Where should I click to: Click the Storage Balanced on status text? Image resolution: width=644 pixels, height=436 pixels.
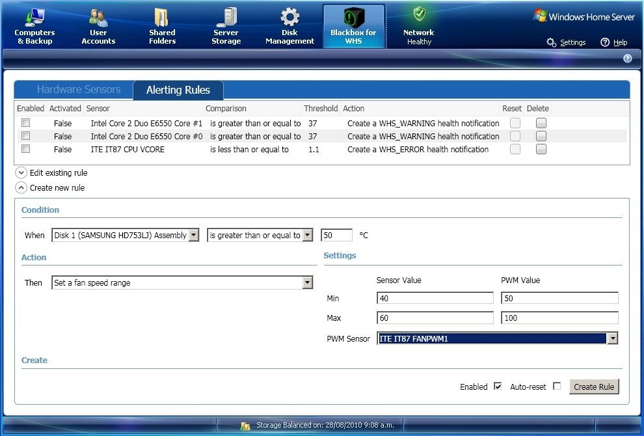[x=325, y=425]
